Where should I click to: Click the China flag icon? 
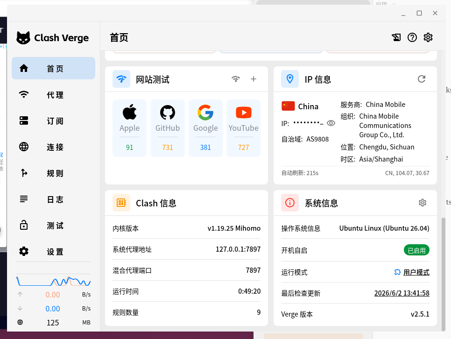pyautogui.click(x=288, y=106)
